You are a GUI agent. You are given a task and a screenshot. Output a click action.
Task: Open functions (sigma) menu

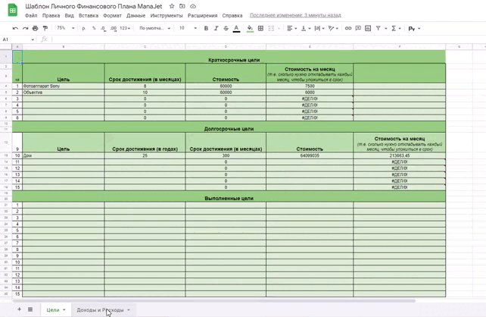pyautogui.click(x=396, y=28)
